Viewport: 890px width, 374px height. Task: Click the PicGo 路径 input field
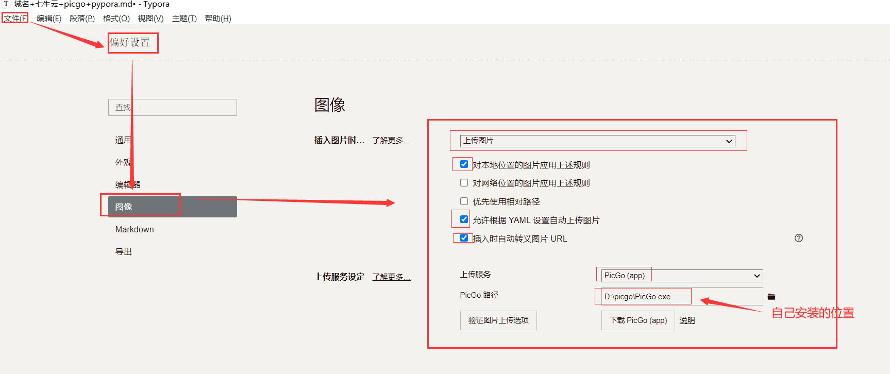coord(682,297)
